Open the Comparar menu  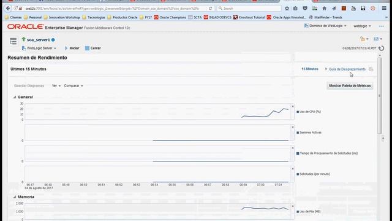pos(73,86)
